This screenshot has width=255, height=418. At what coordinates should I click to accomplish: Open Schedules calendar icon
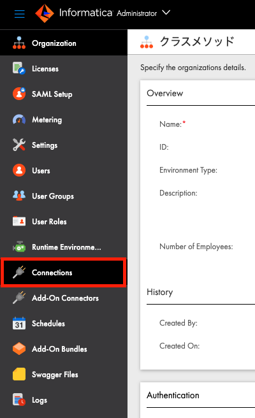19,323
